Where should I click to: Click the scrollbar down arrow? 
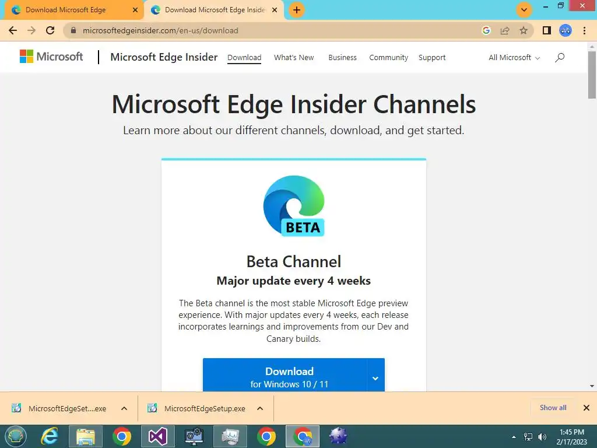[x=592, y=386]
